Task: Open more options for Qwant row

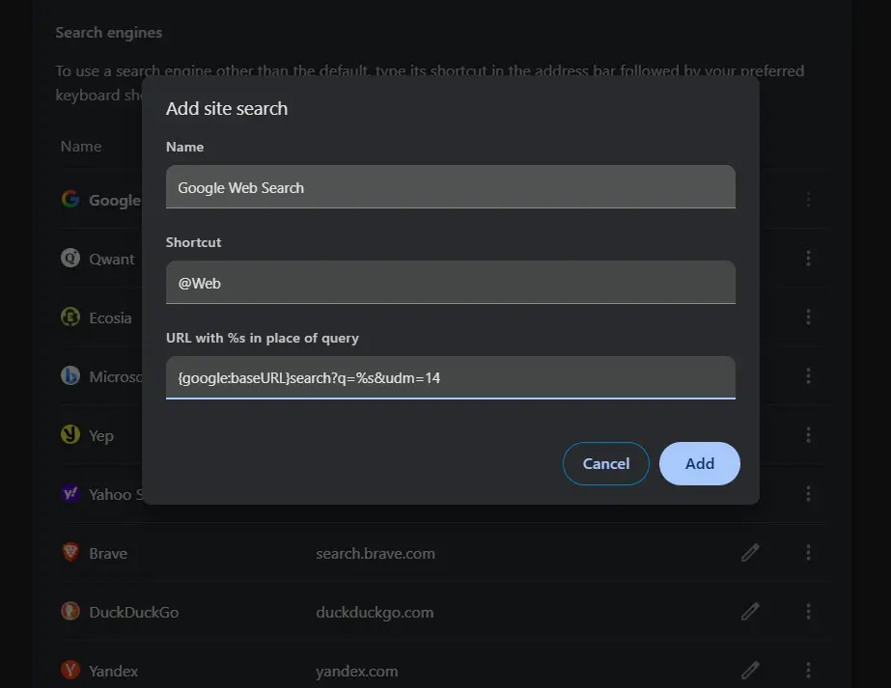Action: pyautogui.click(x=808, y=258)
